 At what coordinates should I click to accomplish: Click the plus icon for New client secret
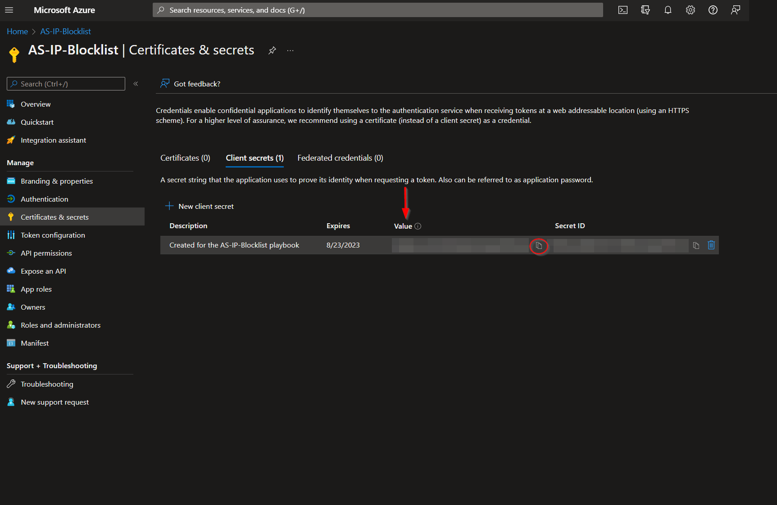[x=169, y=206]
